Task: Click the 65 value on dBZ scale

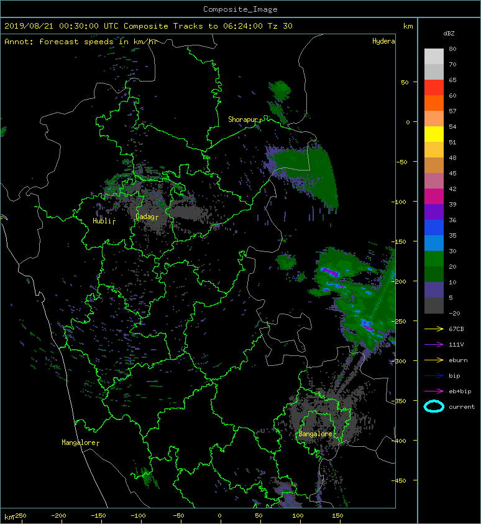Action: coord(452,80)
